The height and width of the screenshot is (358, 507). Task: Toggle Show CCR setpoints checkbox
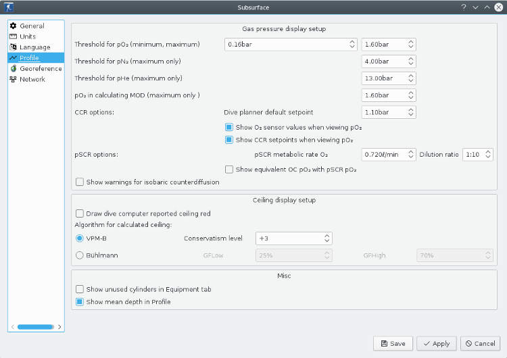click(229, 140)
